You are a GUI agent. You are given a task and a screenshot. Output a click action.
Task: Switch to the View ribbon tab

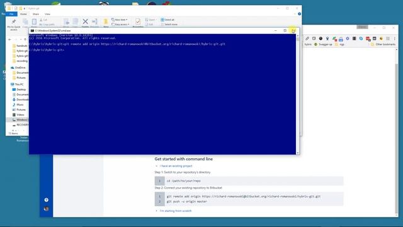48,14
